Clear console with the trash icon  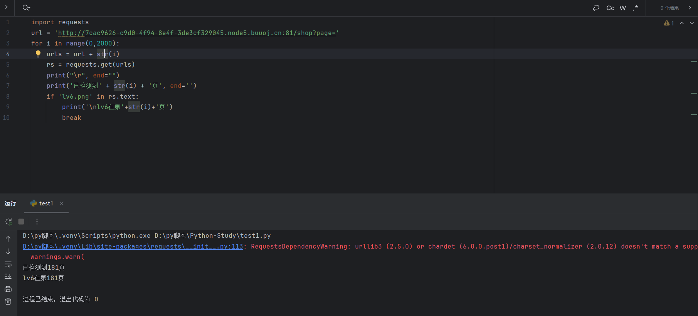click(x=8, y=301)
